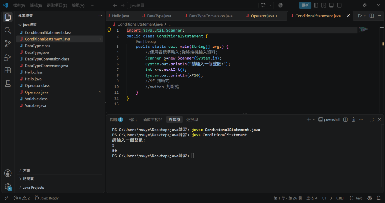
Task: Click the Run Java play button
Action: [x=360, y=16]
